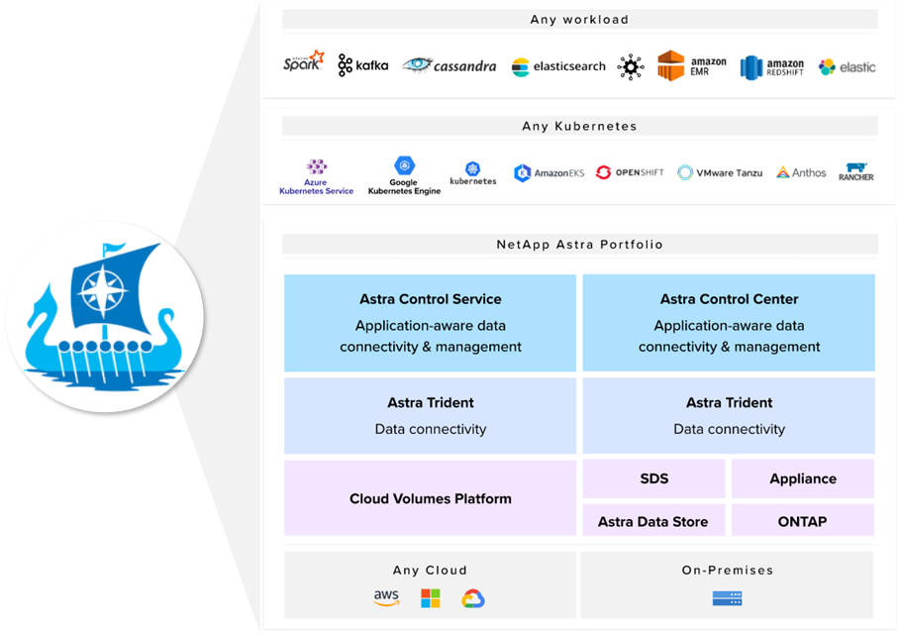Click the 'elasticsearch' wordmark text
The width and height of the screenshot is (899, 634).
[569, 66]
